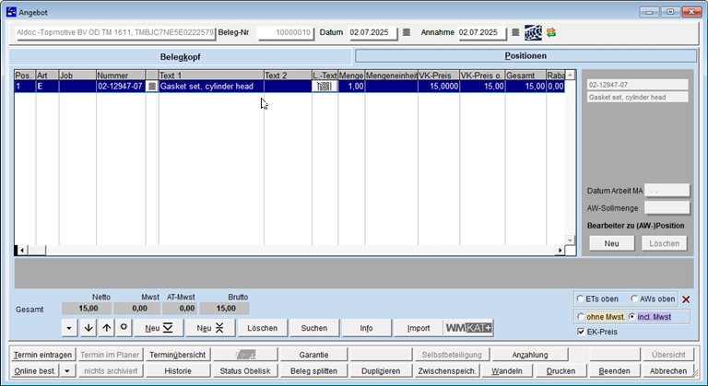Click Neu under Bearbeiter zu (AW-)Position

(x=612, y=243)
